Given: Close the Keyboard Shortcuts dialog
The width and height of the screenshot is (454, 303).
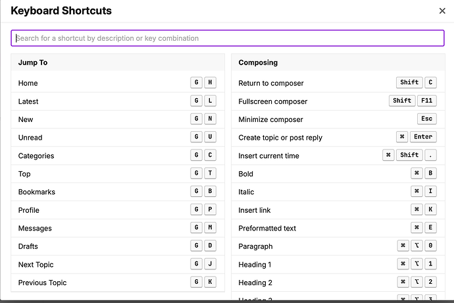Looking at the screenshot, I should [x=442, y=11].
